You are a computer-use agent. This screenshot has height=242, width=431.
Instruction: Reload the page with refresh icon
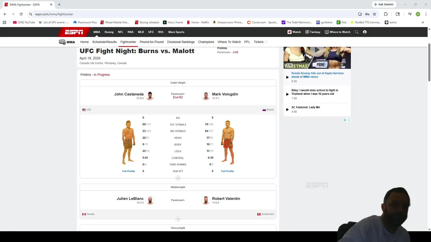[x=21, y=14]
